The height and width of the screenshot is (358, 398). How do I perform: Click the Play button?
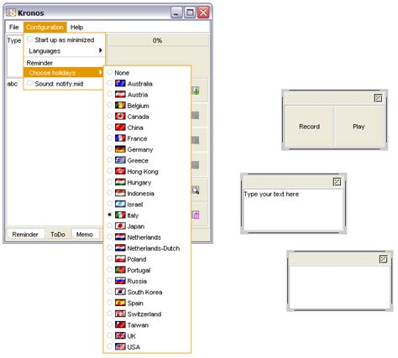pos(359,127)
